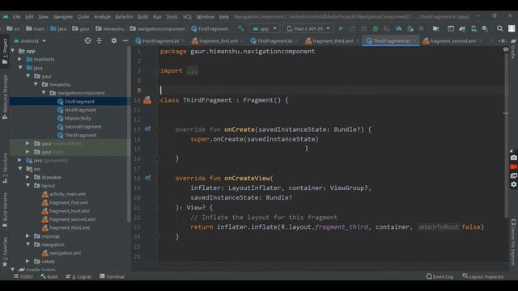This screenshot has width=518, height=291.
Task: Open the Profiler gauge icon
Action: (398, 29)
